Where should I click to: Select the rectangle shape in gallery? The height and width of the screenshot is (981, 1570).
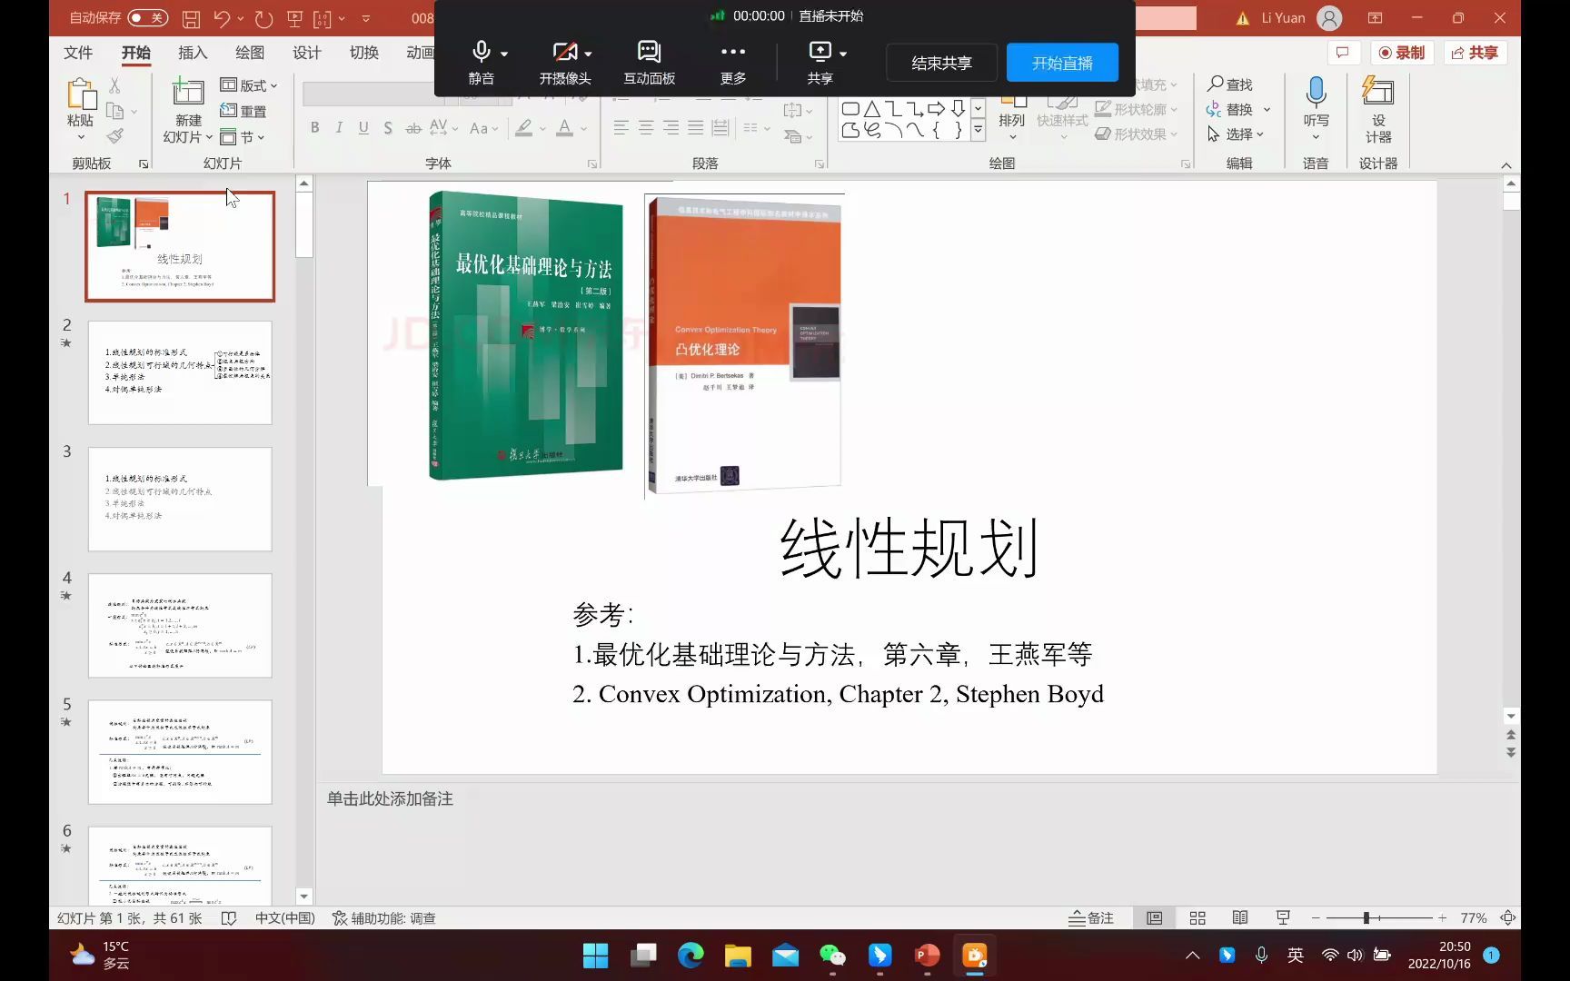pos(850,109)
